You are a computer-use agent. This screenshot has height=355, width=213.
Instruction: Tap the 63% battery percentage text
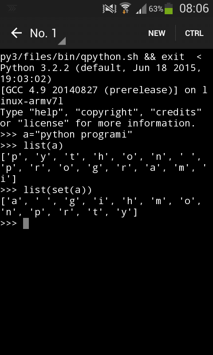pyautogui.click(x=156, y=9)
